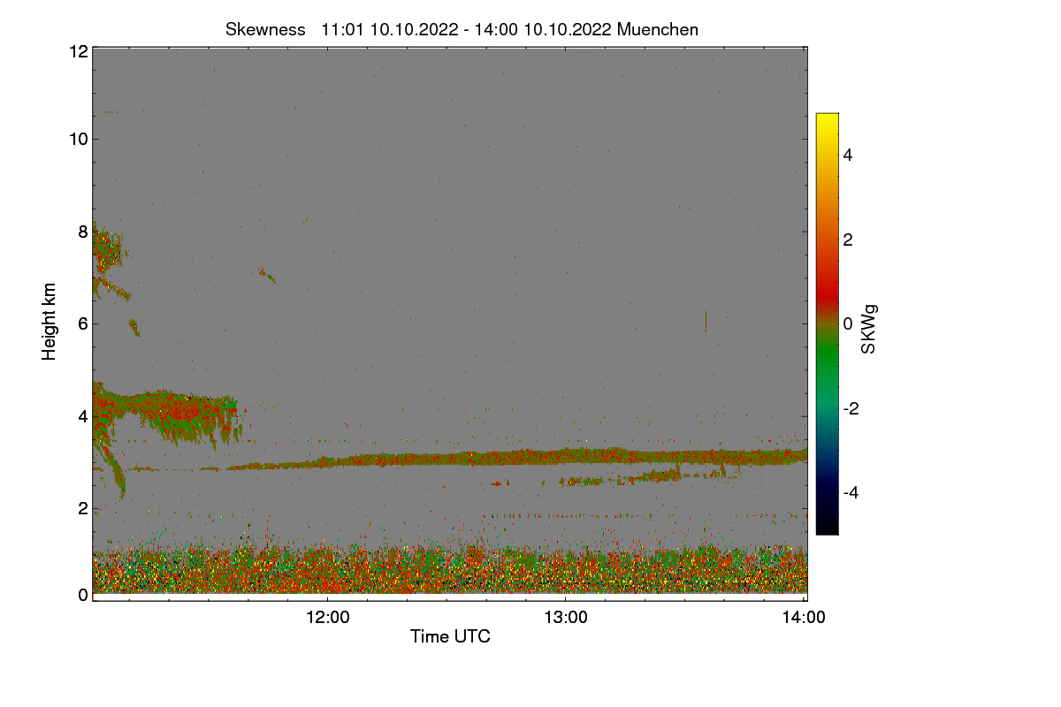Click the height axis label 8
The image size is (1061, 707).
82,232
